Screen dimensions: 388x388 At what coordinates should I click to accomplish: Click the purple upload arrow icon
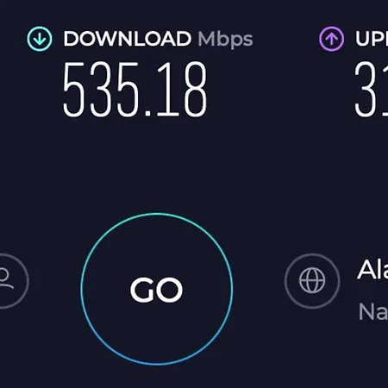[x=331, y=39]
